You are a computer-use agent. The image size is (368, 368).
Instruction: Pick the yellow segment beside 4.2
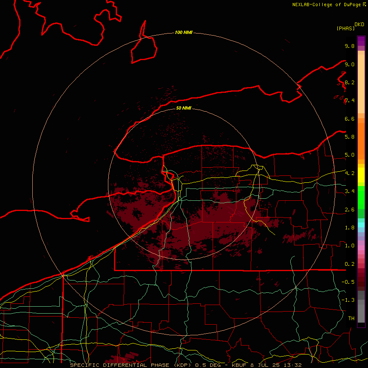(x=361, y=175)
